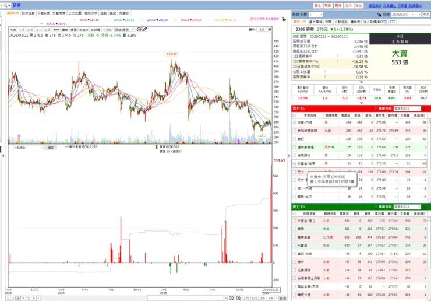Click 台灣摩根士丹利 seller row name
The width and height of the screenshot is (431, 301).
click(309, 278)
